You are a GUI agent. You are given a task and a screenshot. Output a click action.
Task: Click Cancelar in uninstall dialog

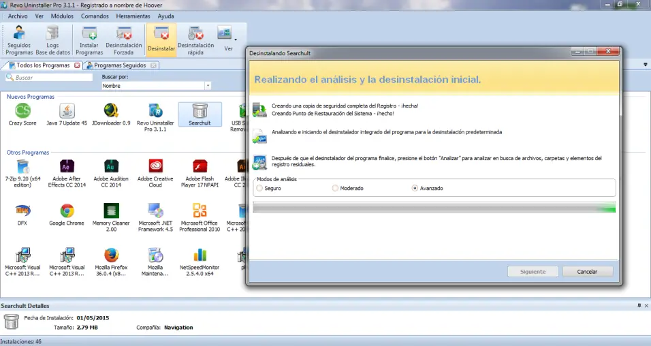pos(587,272)
